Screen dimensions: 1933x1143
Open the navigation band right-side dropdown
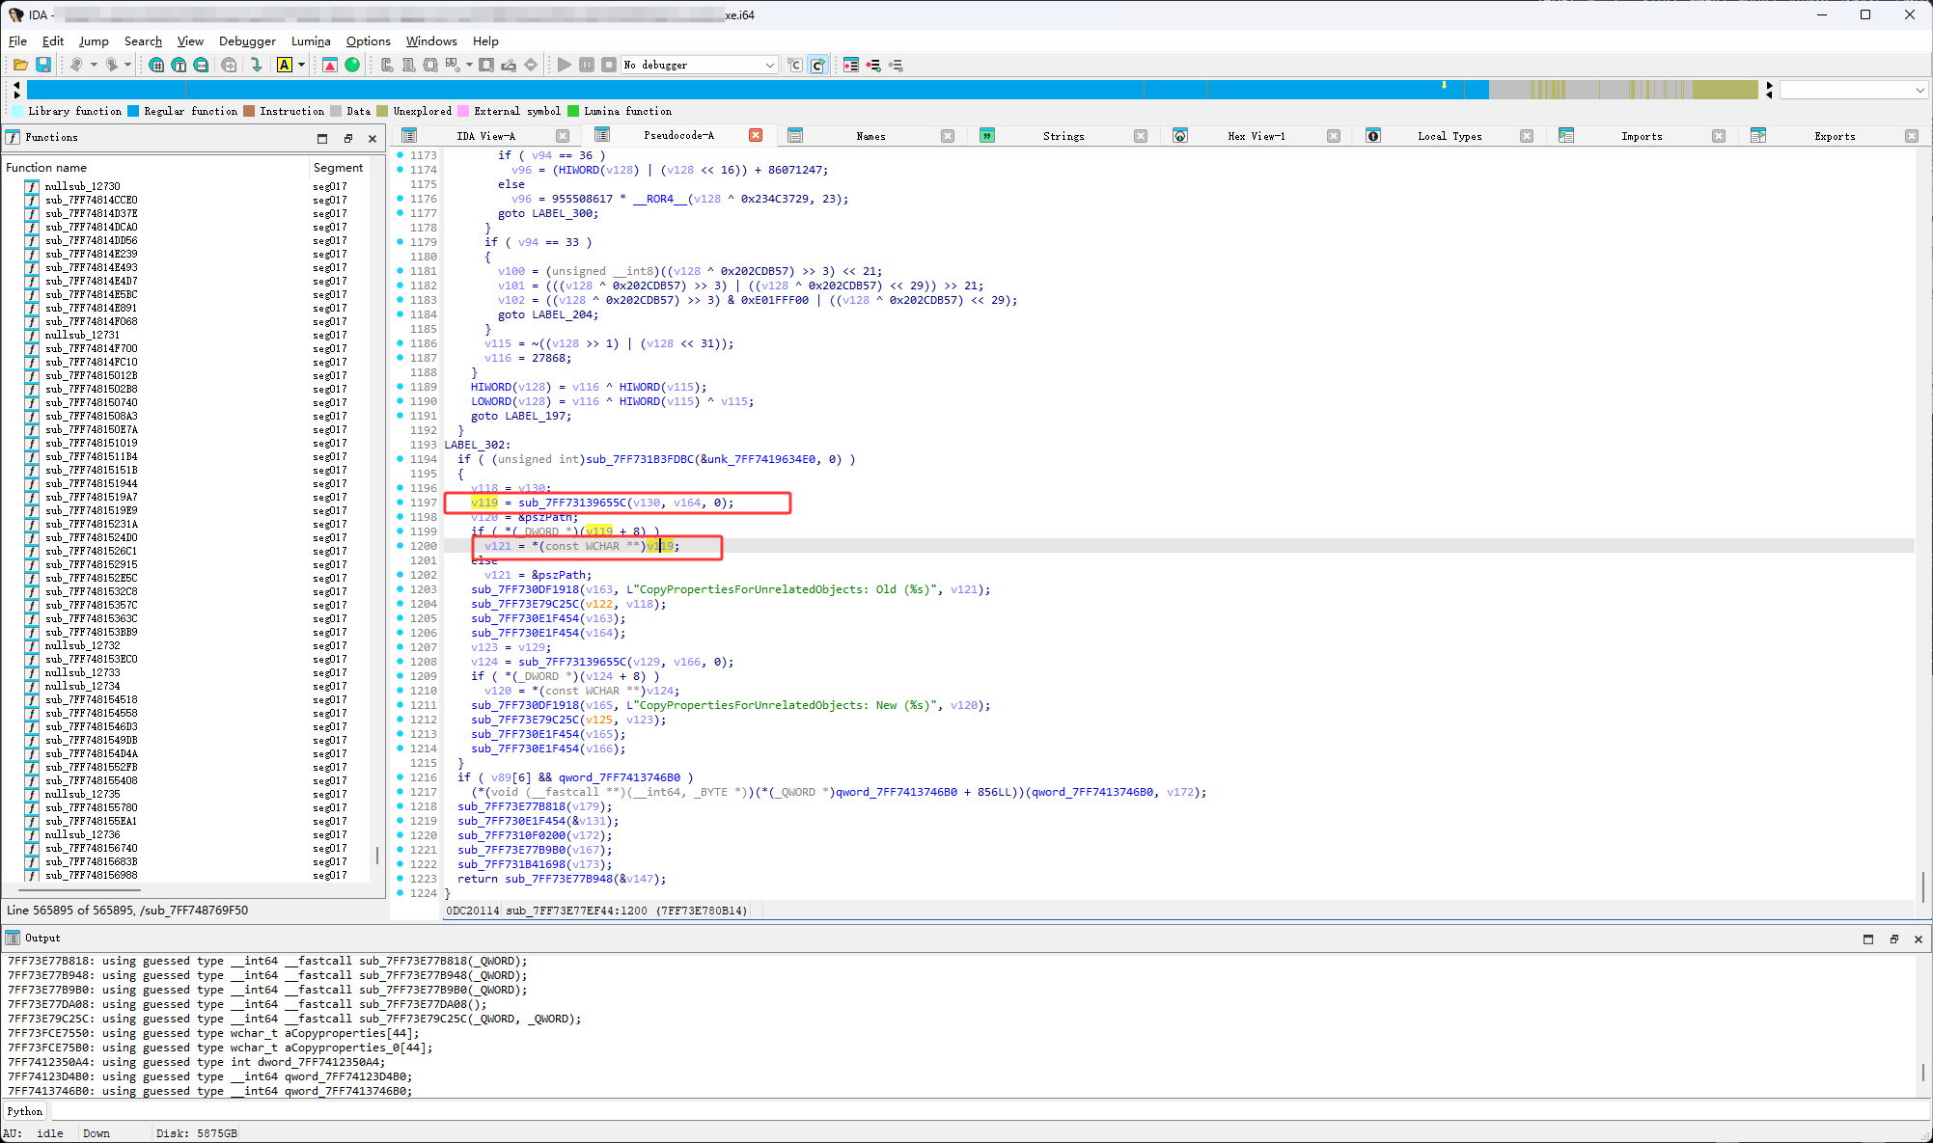click(1919, 90)
